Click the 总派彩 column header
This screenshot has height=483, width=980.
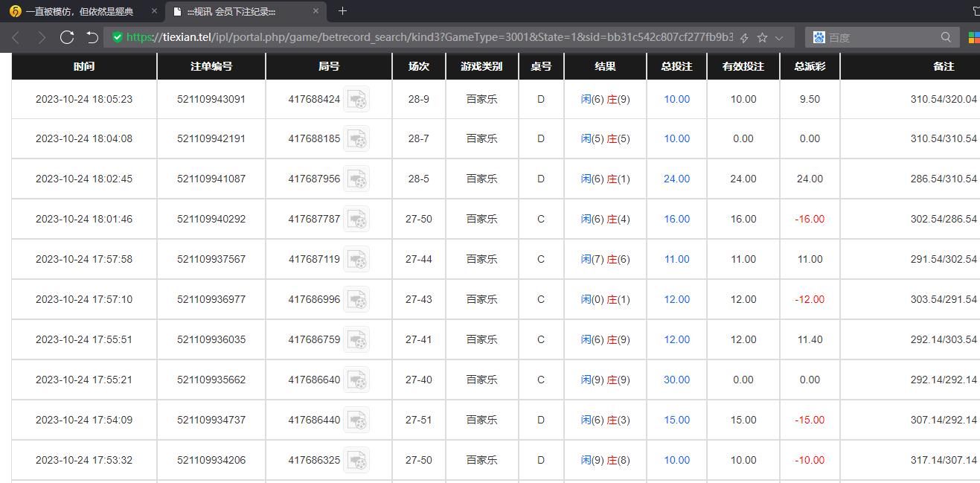pyautogui.click(x=810, y=66)
